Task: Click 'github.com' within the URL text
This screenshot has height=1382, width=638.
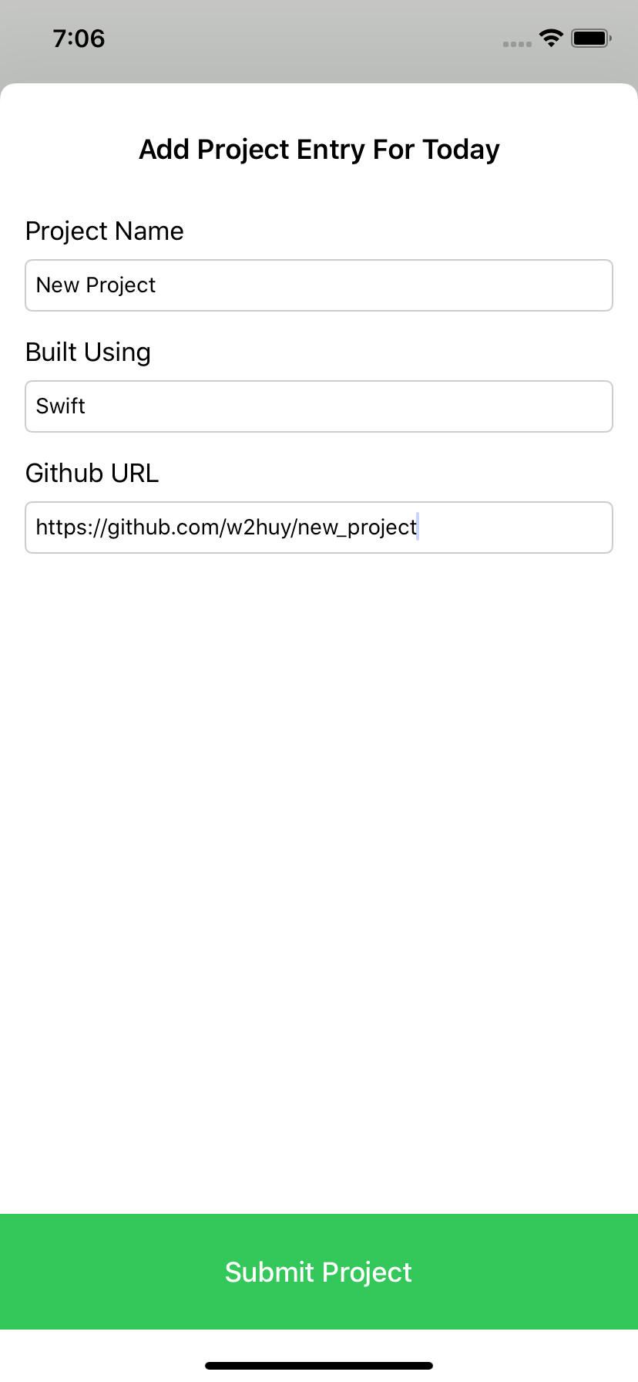Action: [x=163, y=528]
